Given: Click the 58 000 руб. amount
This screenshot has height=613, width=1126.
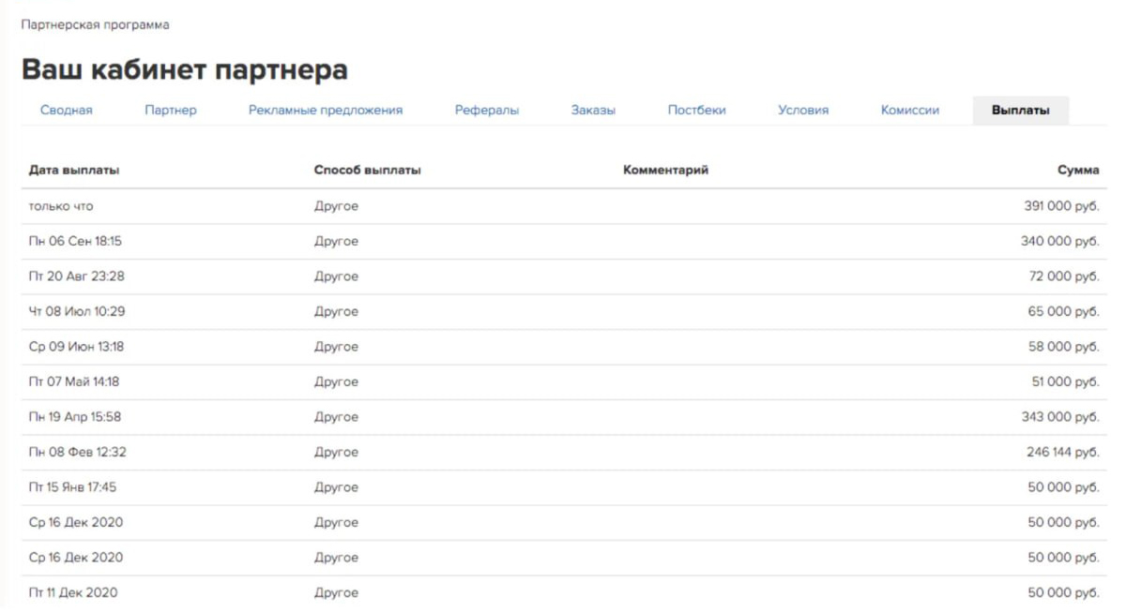Looking at the screenshot, I should [x=1064, y=347].
